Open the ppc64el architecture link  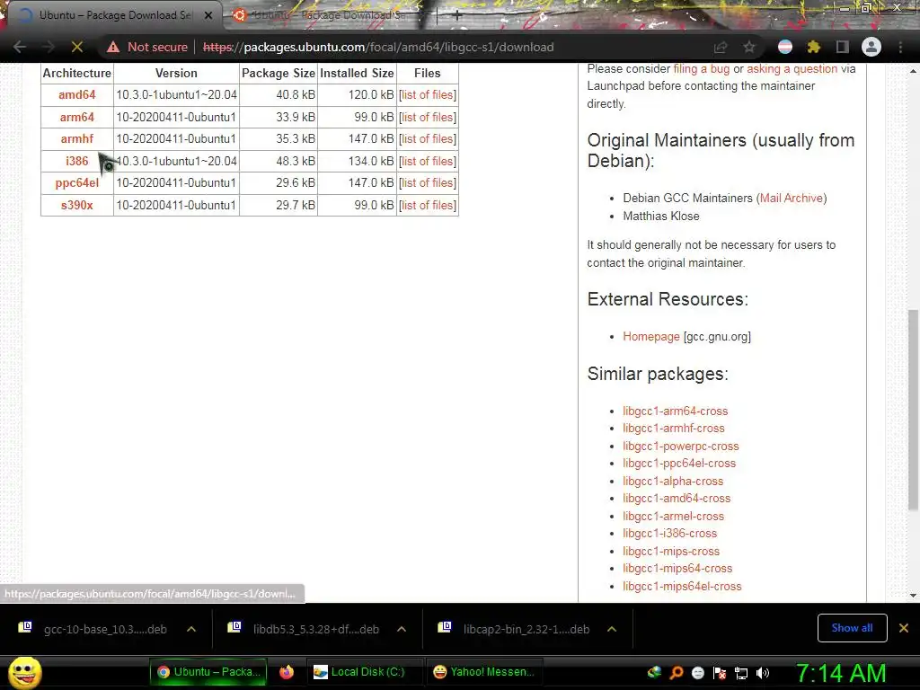(x=77, y=182)
